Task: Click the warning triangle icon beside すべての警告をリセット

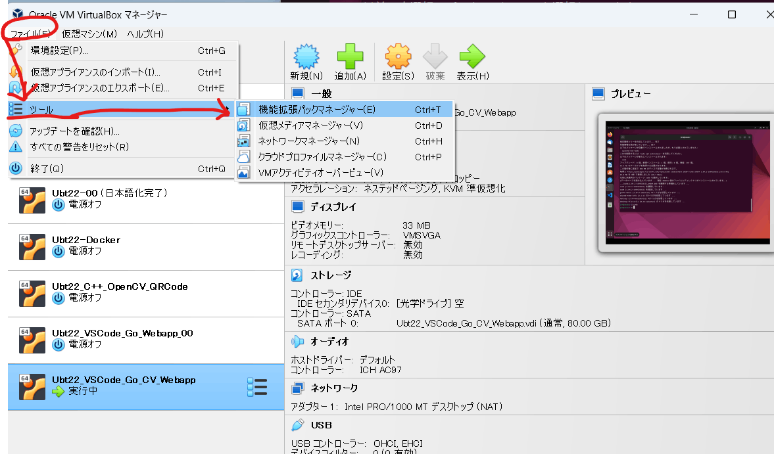Action: pyautogui.click(x=16, y=147)
